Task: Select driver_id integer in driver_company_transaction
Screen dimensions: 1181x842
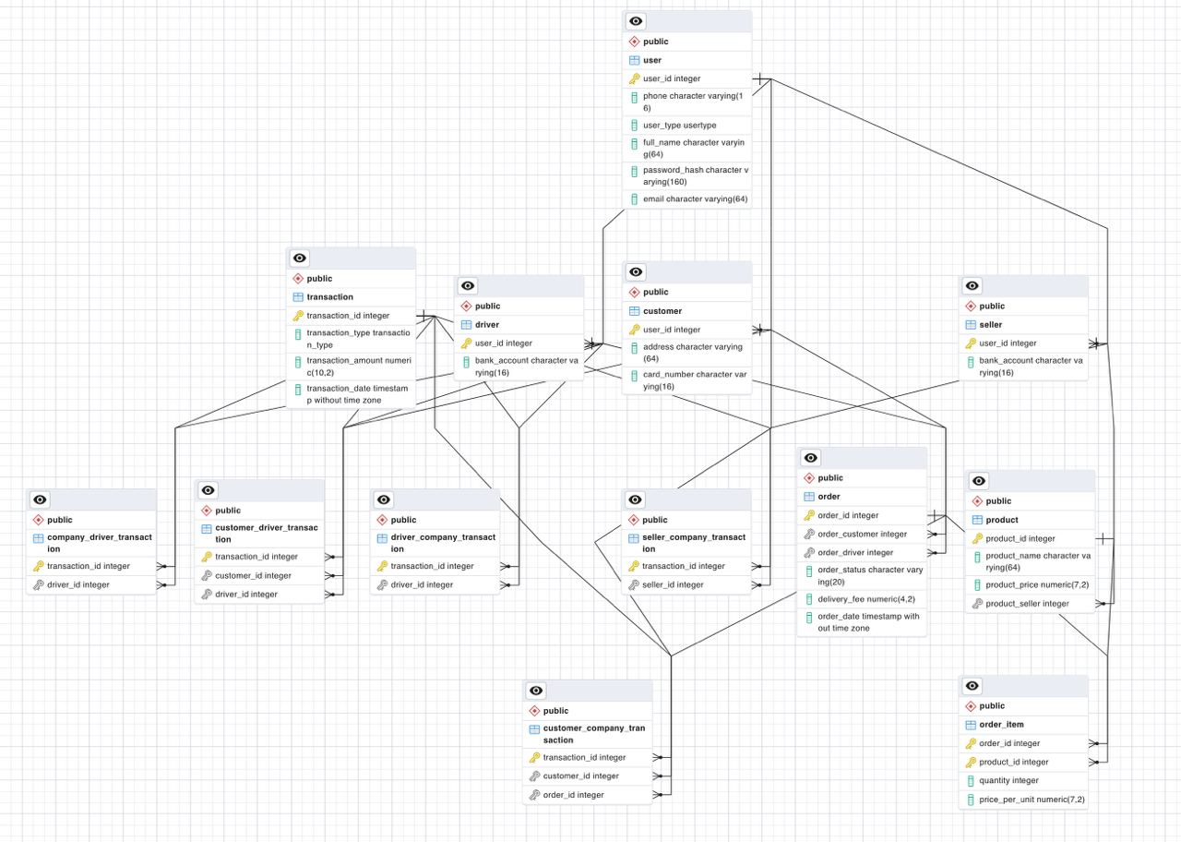Action: [435, 585]
